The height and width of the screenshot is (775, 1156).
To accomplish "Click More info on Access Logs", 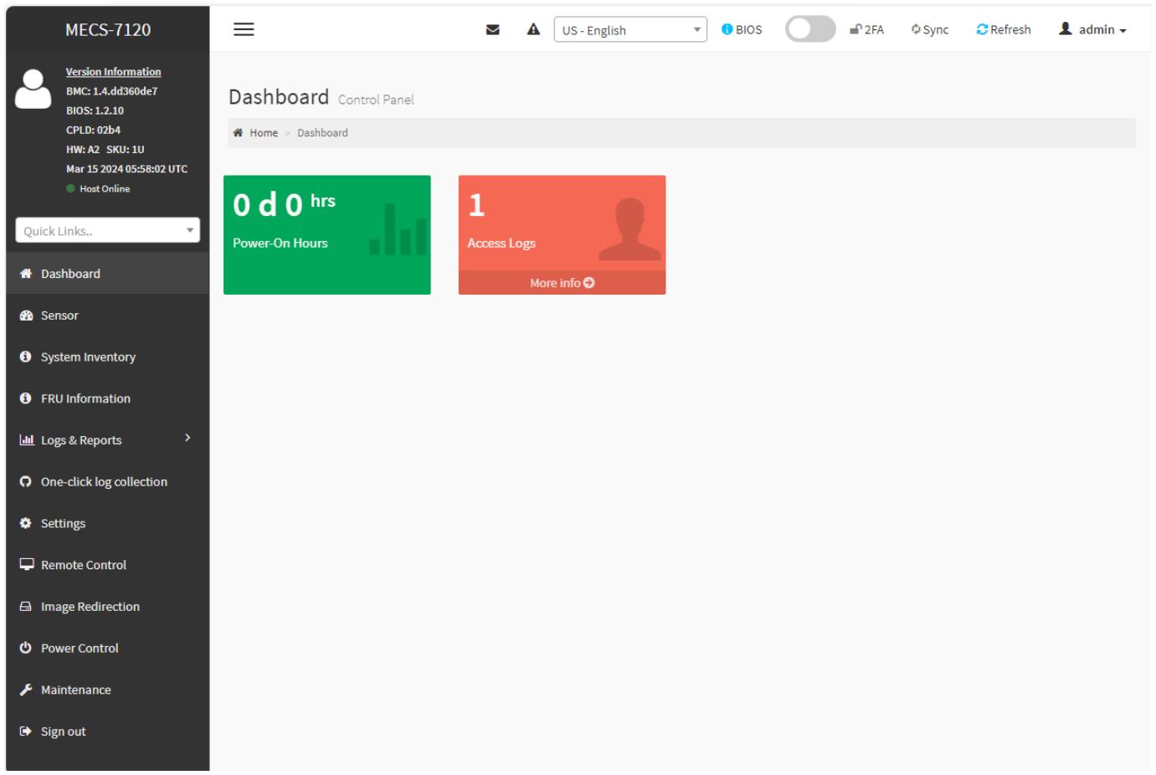I will pos(562,283).
